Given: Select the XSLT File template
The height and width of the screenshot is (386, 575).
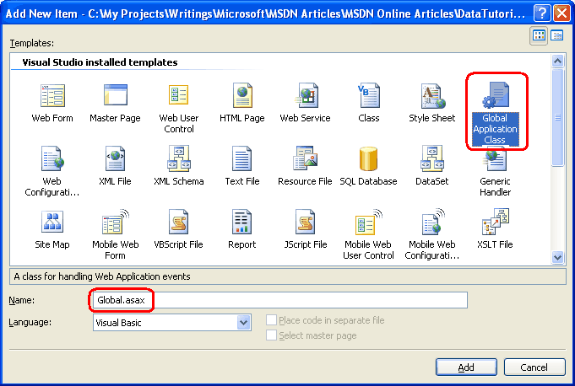Looking at the screenshot, I should (x=495, y=229).
